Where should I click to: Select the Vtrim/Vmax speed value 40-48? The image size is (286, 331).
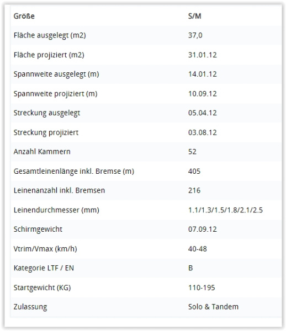click(197, 249)
